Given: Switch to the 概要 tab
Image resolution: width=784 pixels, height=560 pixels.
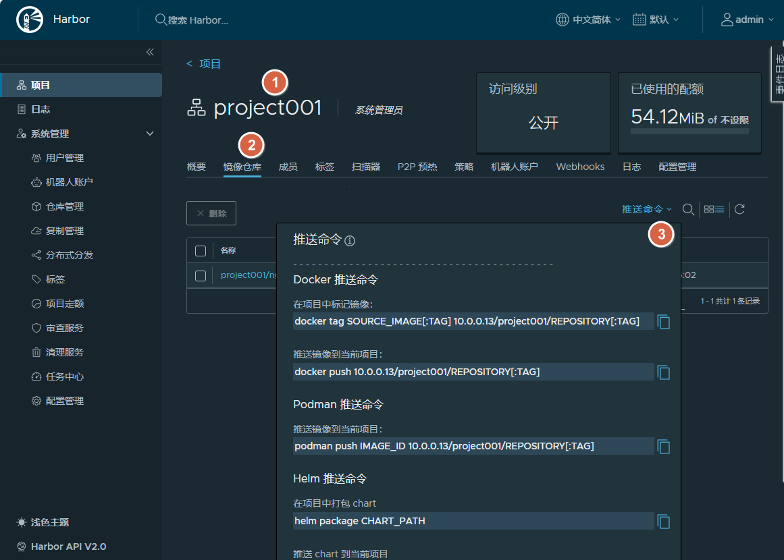Looking at the screenshot, I should click(x=197, y=167).
